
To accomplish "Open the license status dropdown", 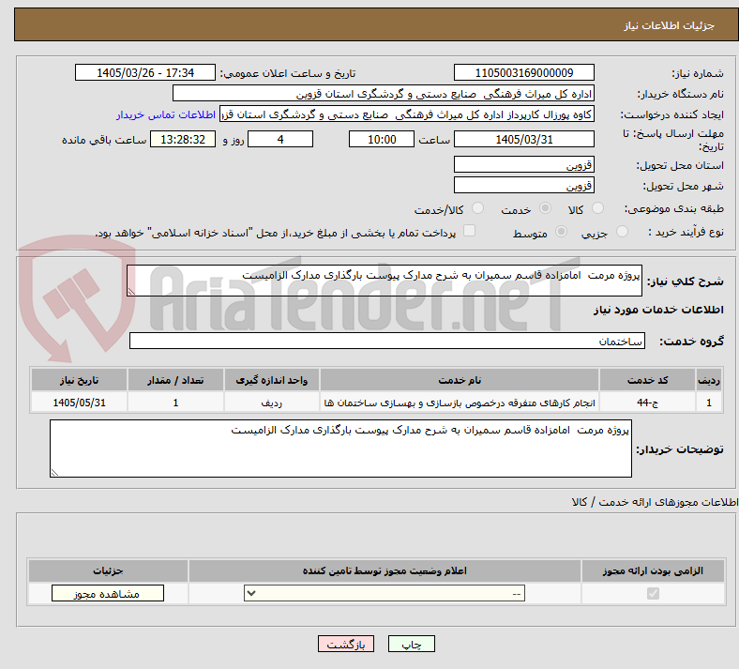I will tap(385, 593).
